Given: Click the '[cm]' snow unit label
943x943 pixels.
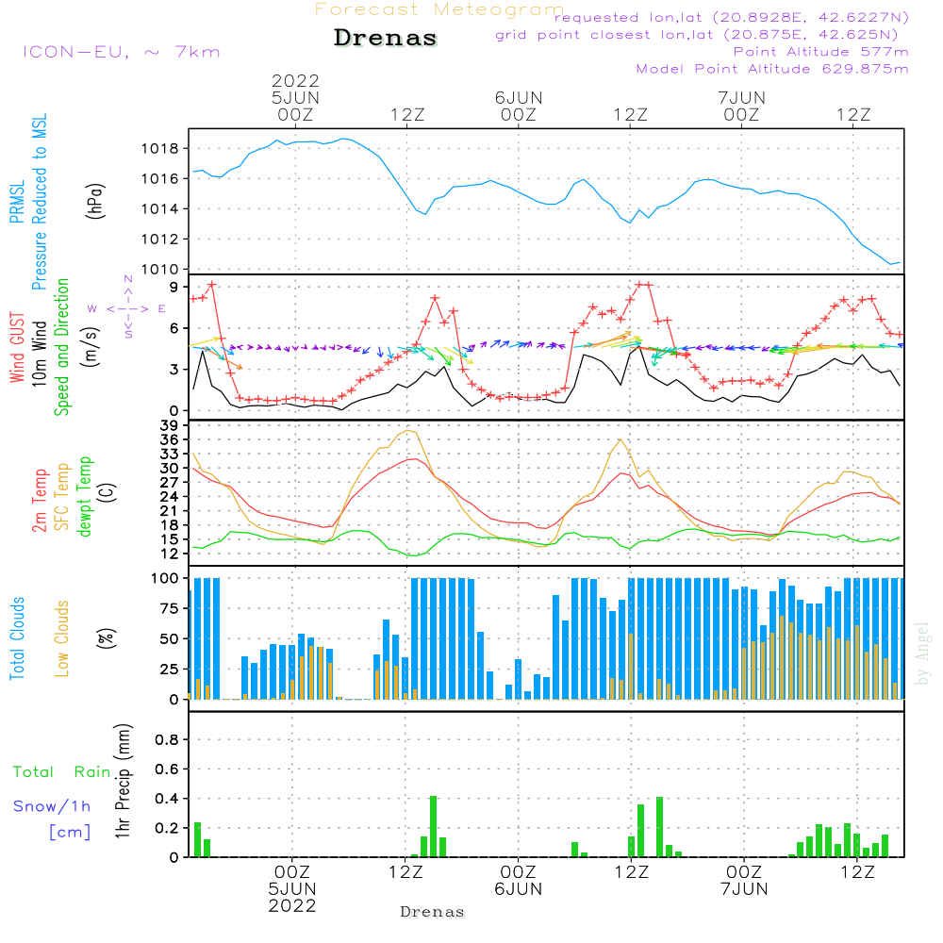Looking at the screenshot, I should [x=70, y=833].
